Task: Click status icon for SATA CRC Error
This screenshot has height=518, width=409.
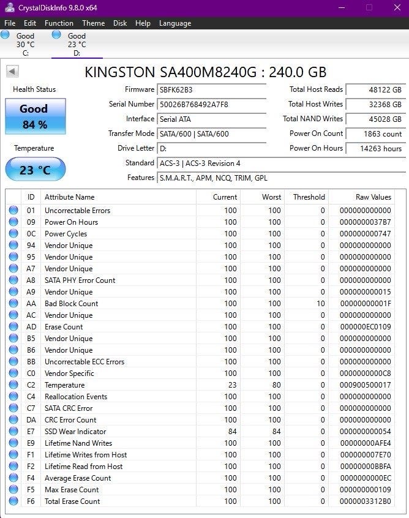Action: (x=13, y=408)
